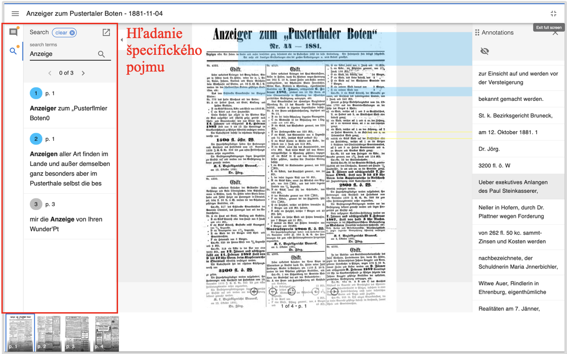Submit search with magnifier icon in field
Viewport: 567px width, 354px height.
click(x=102, y=54)
